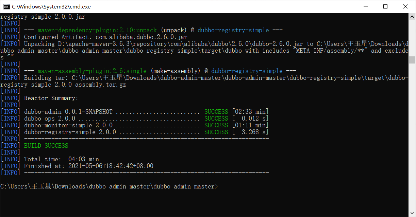Image resolution: width=416 pixels, height=217 pixels.
Task: Click the green BUILD SUCCESS text
Action: click(x=46, y=146)
